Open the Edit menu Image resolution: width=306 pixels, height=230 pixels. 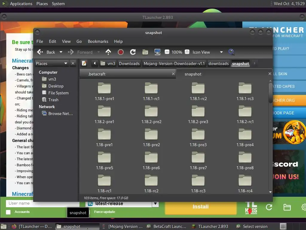(x=53, y=41)
